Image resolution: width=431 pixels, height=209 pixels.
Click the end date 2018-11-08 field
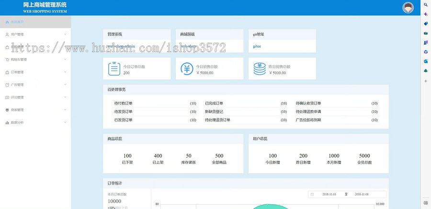[x=362, y=195]
